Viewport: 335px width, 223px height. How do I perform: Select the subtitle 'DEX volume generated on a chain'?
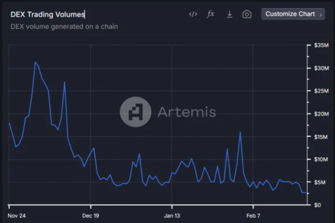[64, 27]
